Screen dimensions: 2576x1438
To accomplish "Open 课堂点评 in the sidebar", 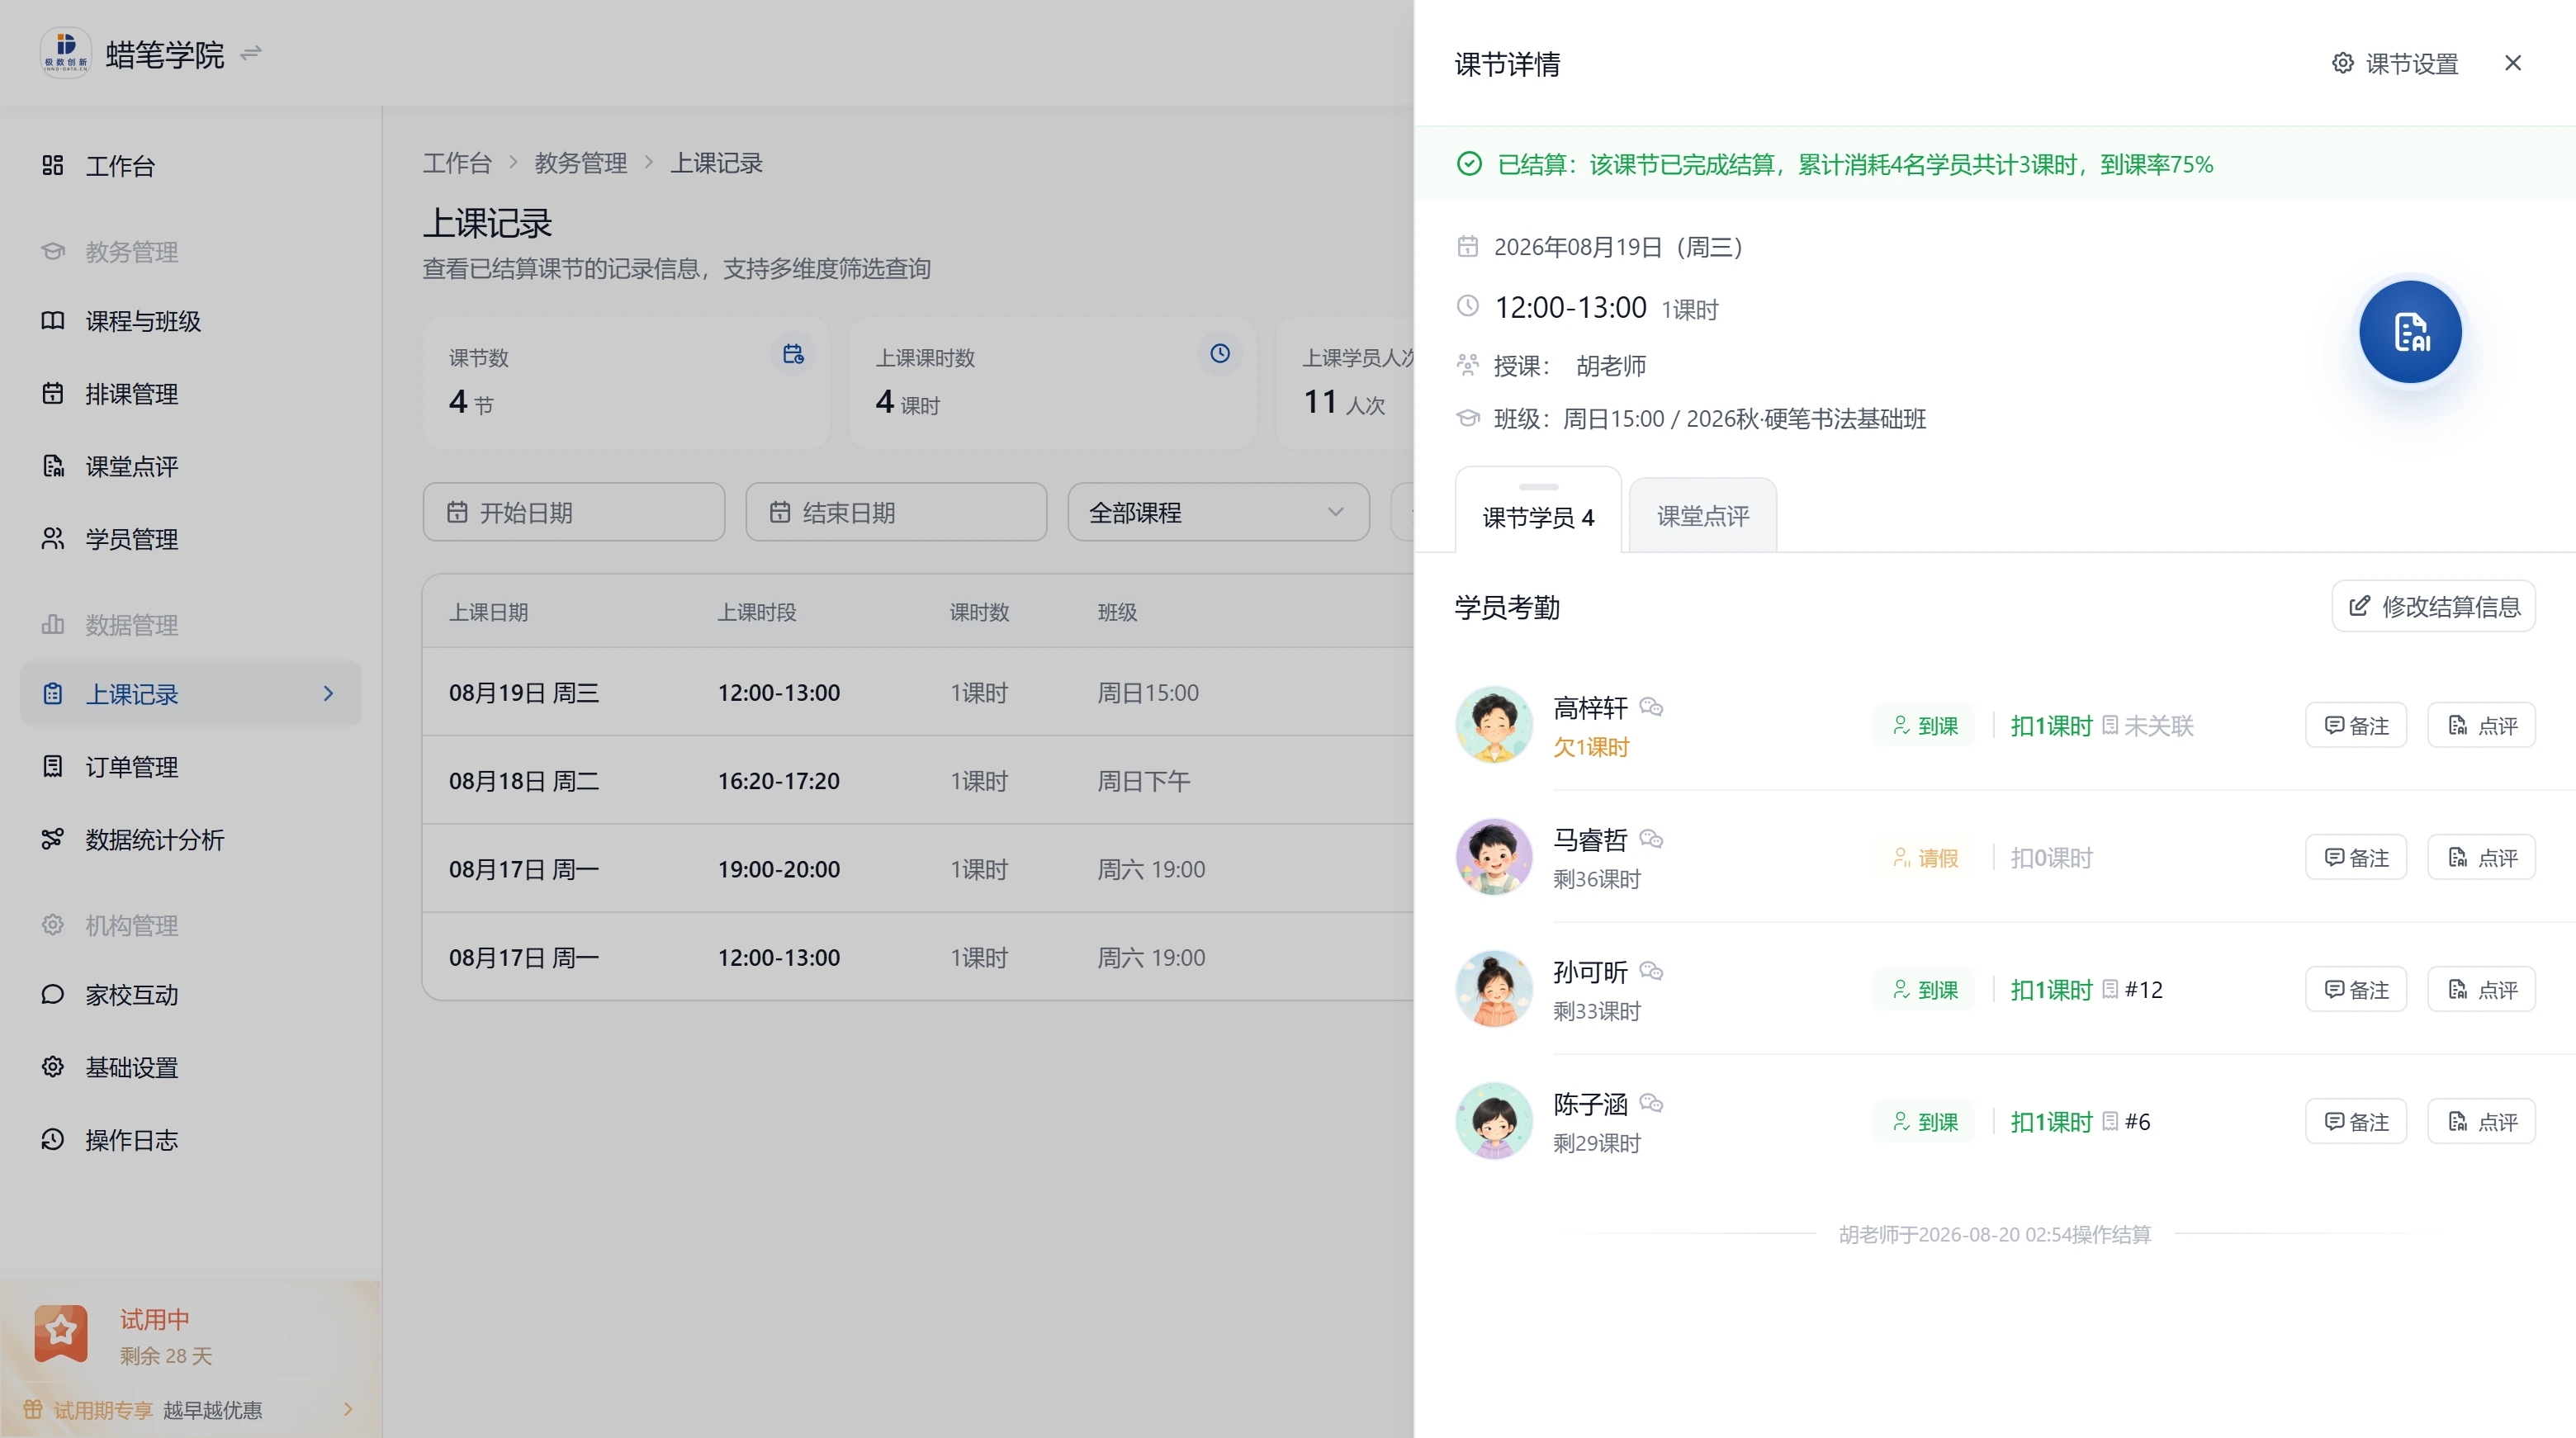I will (x=190, y=467).
